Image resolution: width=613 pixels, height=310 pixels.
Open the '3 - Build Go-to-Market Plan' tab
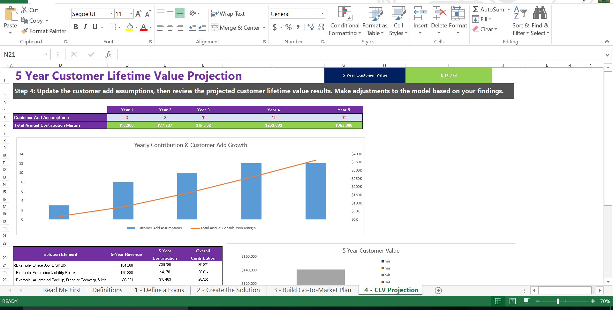pyautogui.click(x=312, y=290)
